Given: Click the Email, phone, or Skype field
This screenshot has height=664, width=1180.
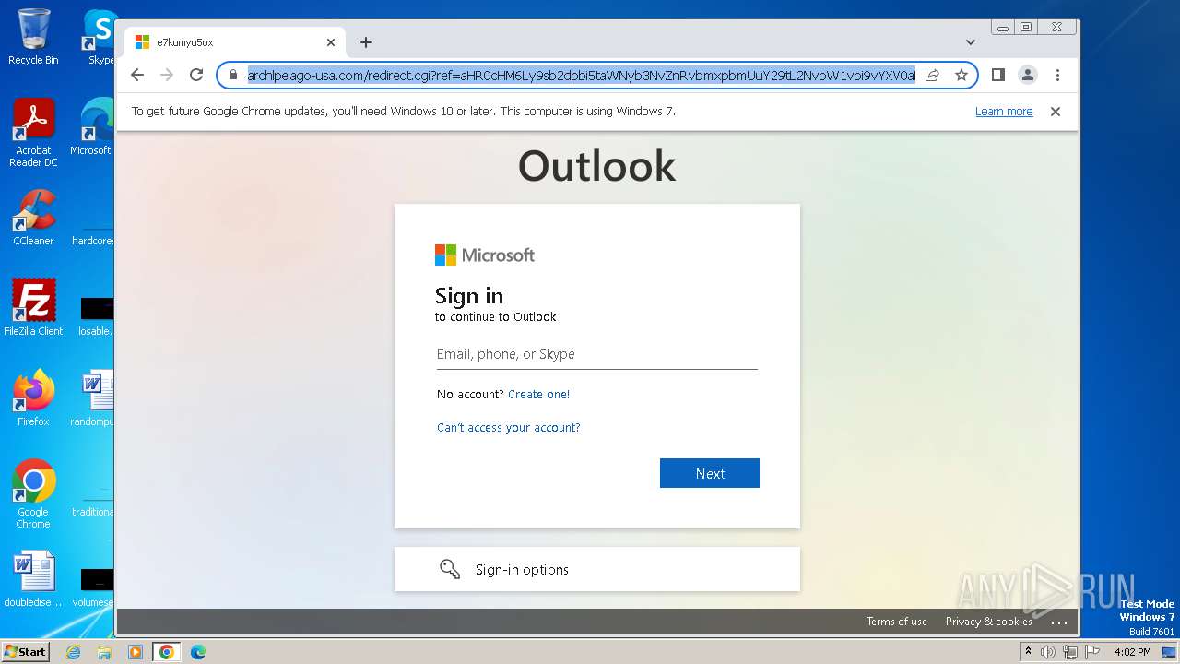Looking at the screenshot, I should click(x=597, y=354).
